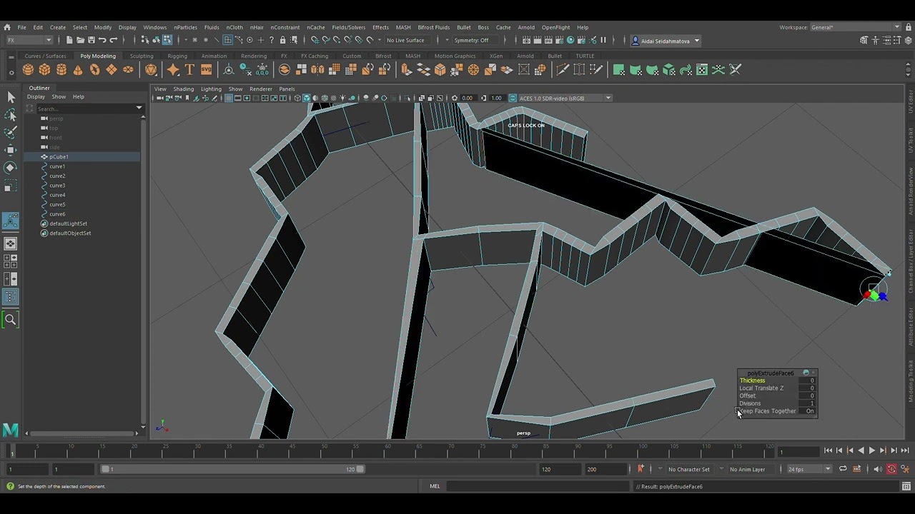The height and width of the screenshot is (514, 915).
Task: Create a polygon torus from the shelf
Action: point(94,69)
